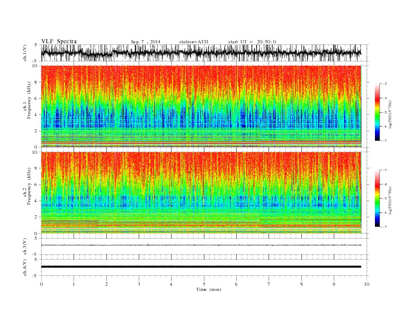Click ch.1 frequency tick label '6'
This screenshot has width=413, height=319.
(37, 99)
